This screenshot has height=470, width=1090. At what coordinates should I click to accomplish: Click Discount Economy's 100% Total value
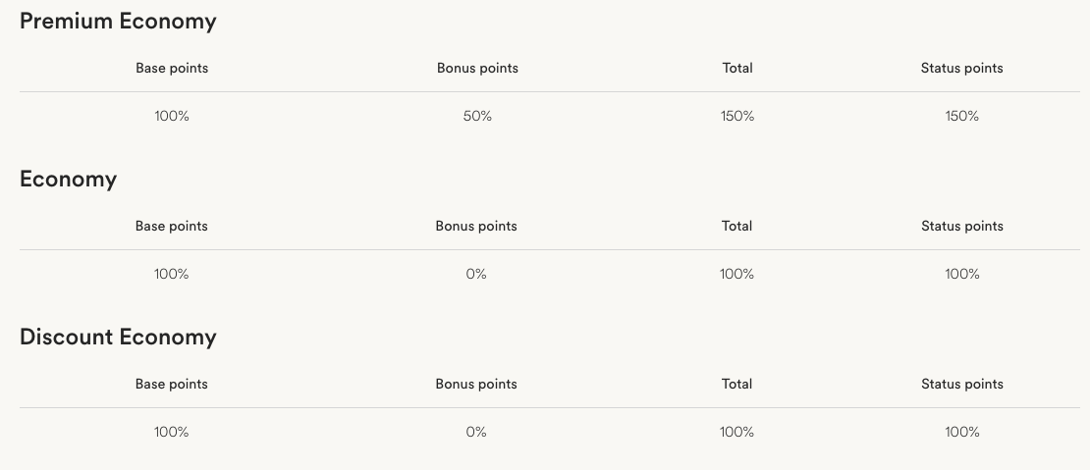(x=736, y=433)
